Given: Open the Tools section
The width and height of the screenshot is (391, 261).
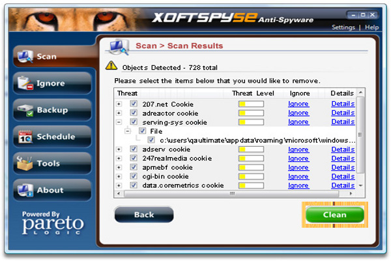Looking at the screenshot, I should click(52, 163).
